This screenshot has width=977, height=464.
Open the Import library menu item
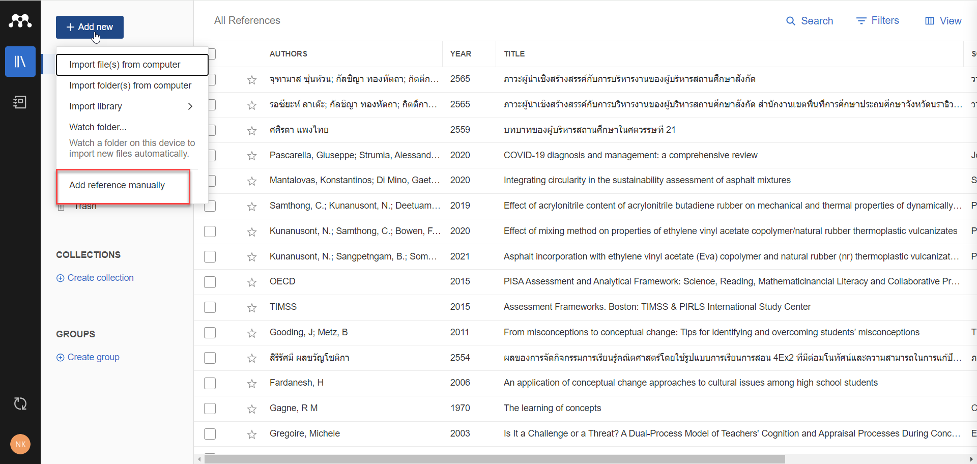(132, 106)
